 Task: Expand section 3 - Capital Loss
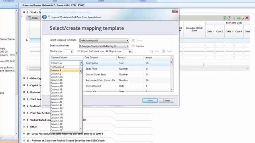pyautogui.click(x=24, y=85)
